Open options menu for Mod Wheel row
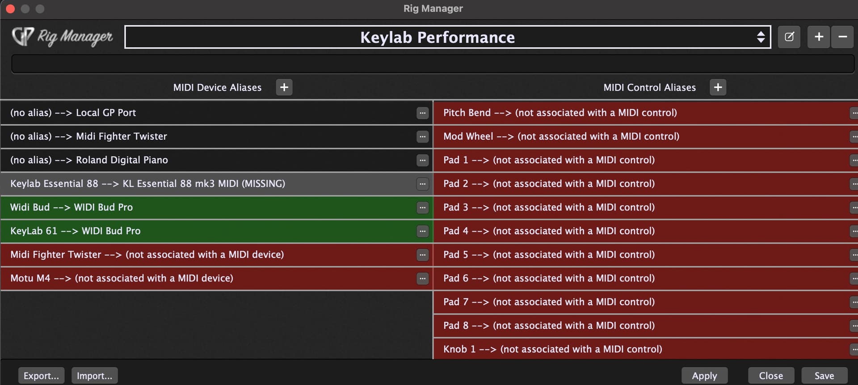 (x=854, y=137)
